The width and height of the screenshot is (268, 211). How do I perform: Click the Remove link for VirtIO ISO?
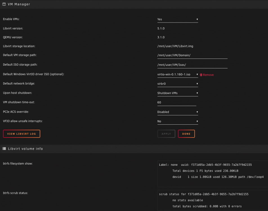208,75
